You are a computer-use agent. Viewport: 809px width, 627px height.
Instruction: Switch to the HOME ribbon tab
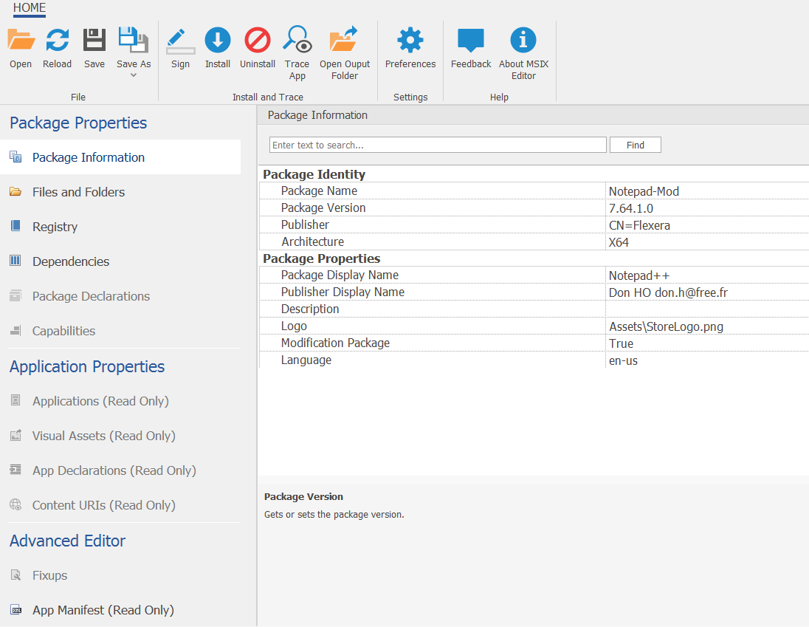30,8
